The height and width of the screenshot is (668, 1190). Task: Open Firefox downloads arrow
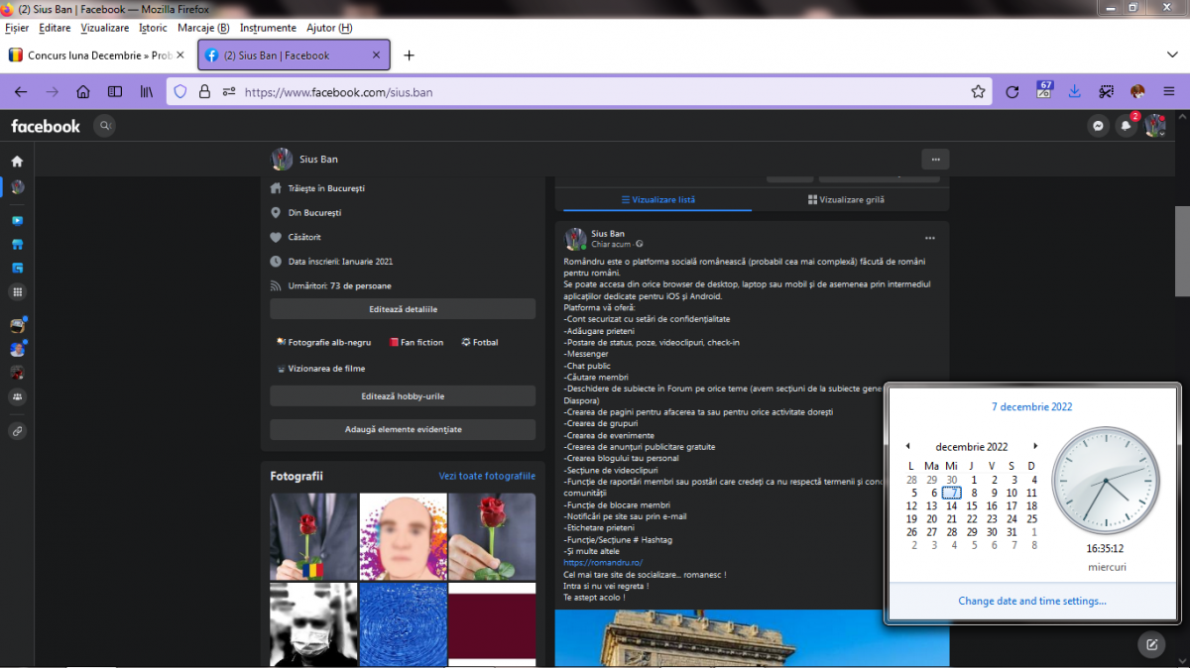[1074, 92]
